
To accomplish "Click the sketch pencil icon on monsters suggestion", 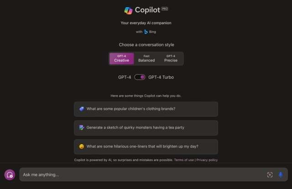I will pos(82,128).
